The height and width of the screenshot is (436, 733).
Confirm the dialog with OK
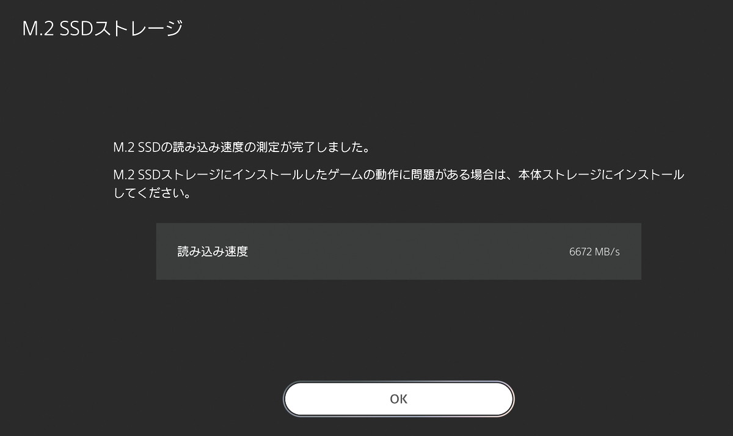(x=398, y=399)
